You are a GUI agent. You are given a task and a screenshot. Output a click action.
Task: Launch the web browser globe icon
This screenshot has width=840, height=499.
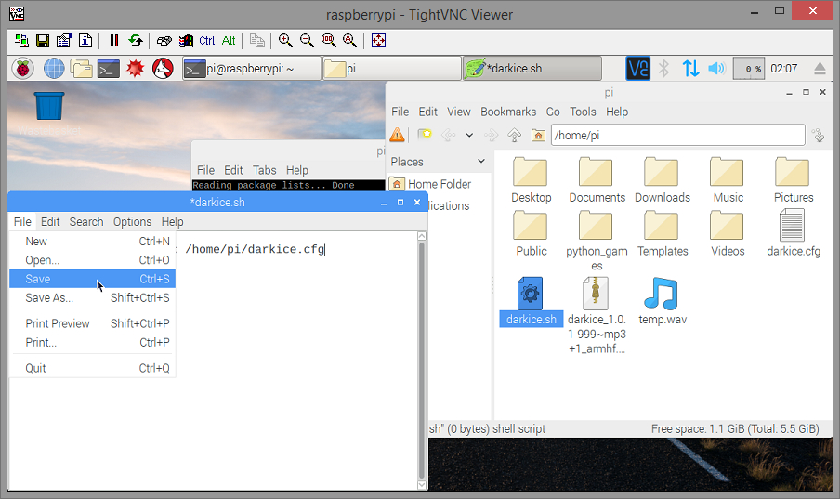pyautogui.click(x=54, y=69)
